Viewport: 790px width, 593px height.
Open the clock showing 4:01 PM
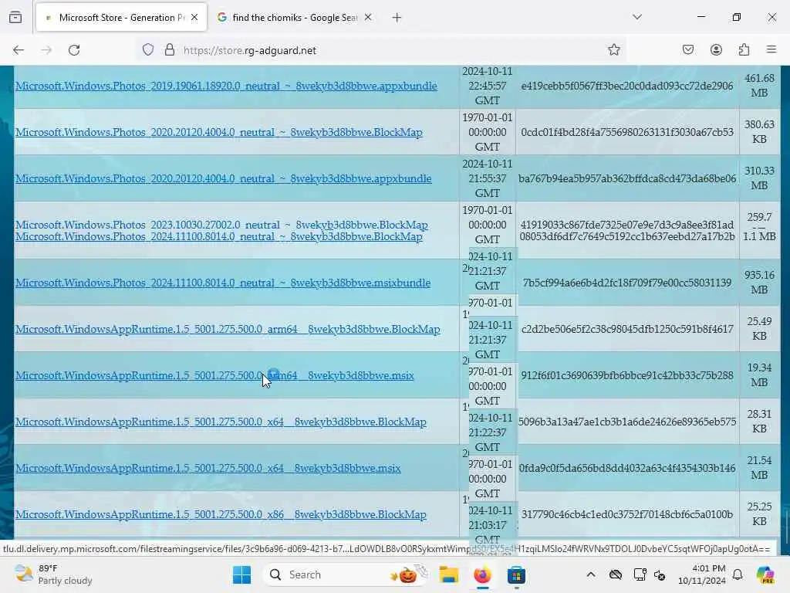701,574
